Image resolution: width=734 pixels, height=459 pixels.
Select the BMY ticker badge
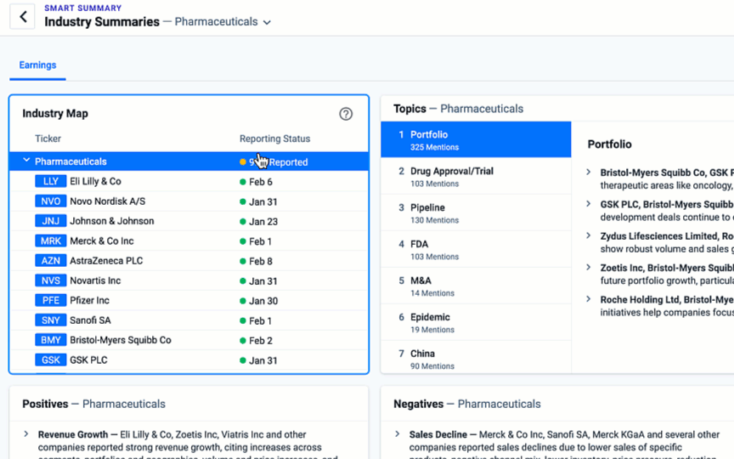click(51, 340)
